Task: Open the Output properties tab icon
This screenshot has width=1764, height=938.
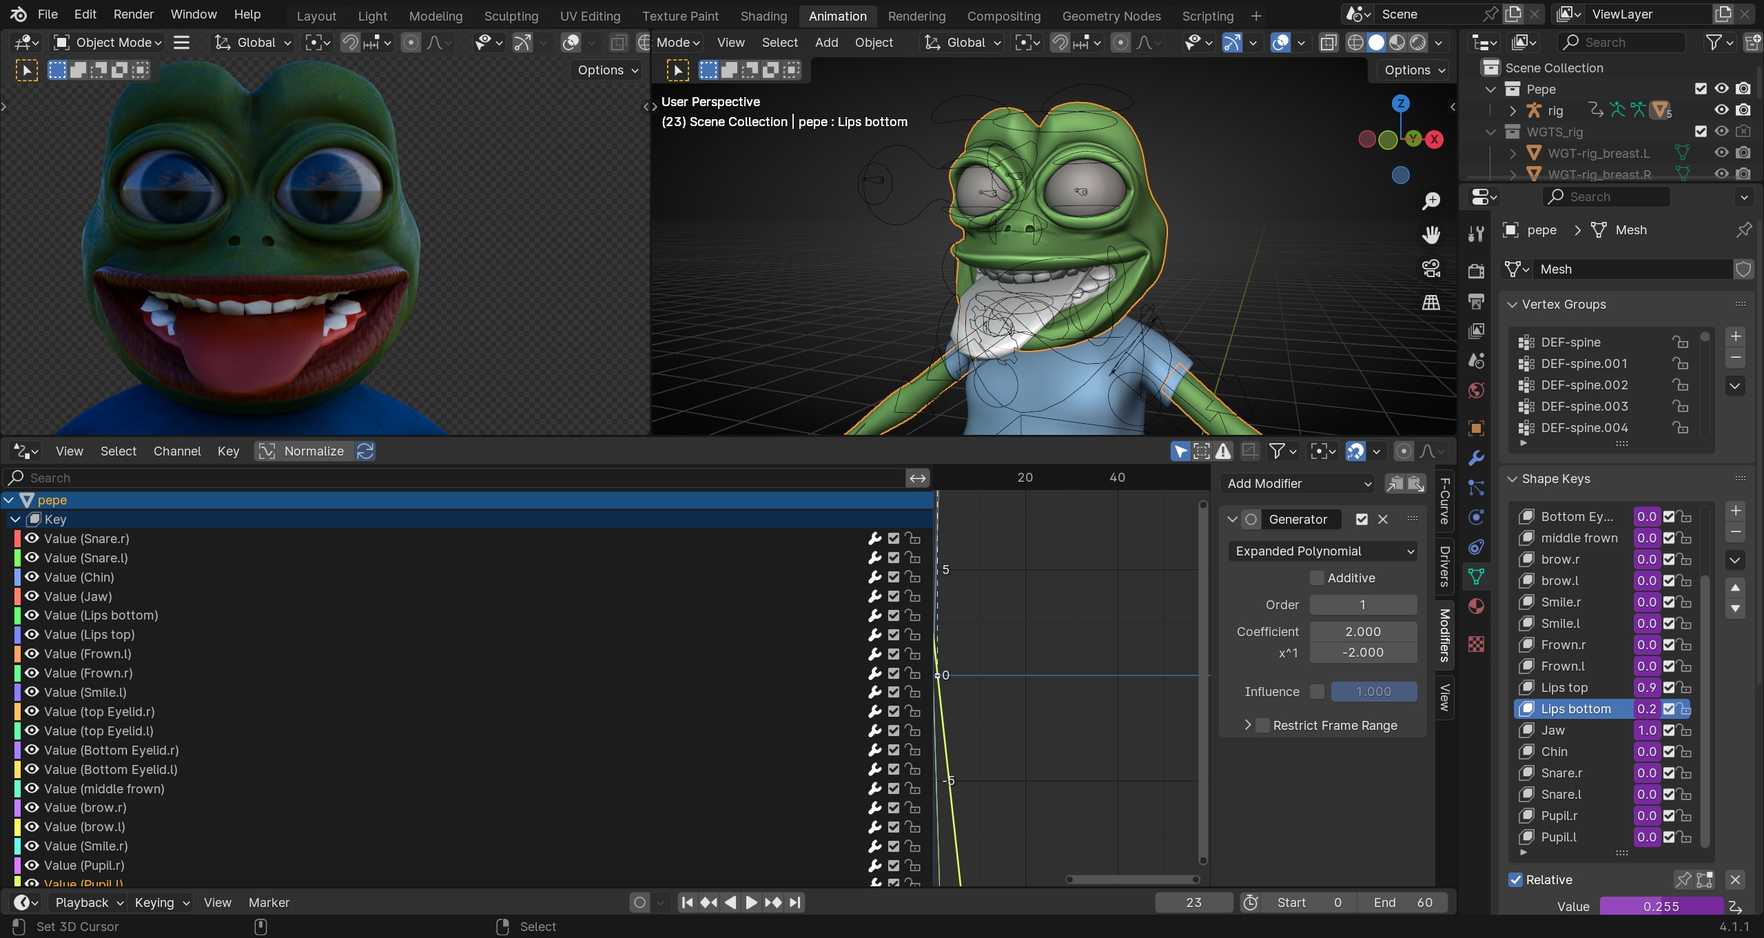Action: point(1476,301)
